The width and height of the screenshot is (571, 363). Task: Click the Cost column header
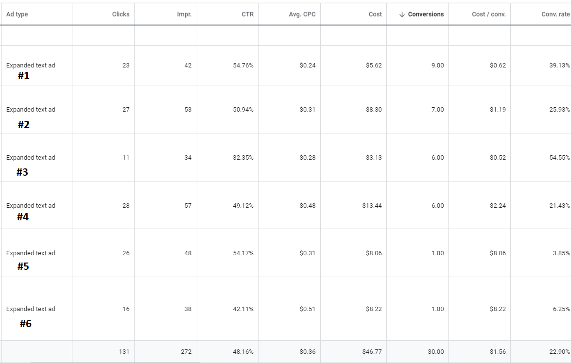375,14
